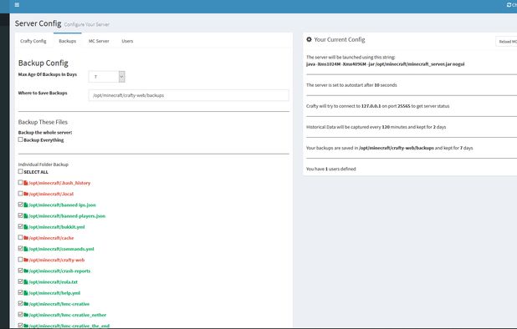Image resolution: width=517 pixels, height=329 pixels.
Task: Click the green file icon for eula.txt
Action: click(x=26, y=282)
